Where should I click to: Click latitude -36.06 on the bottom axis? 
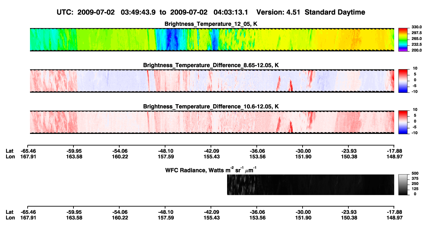click(257, 212)
